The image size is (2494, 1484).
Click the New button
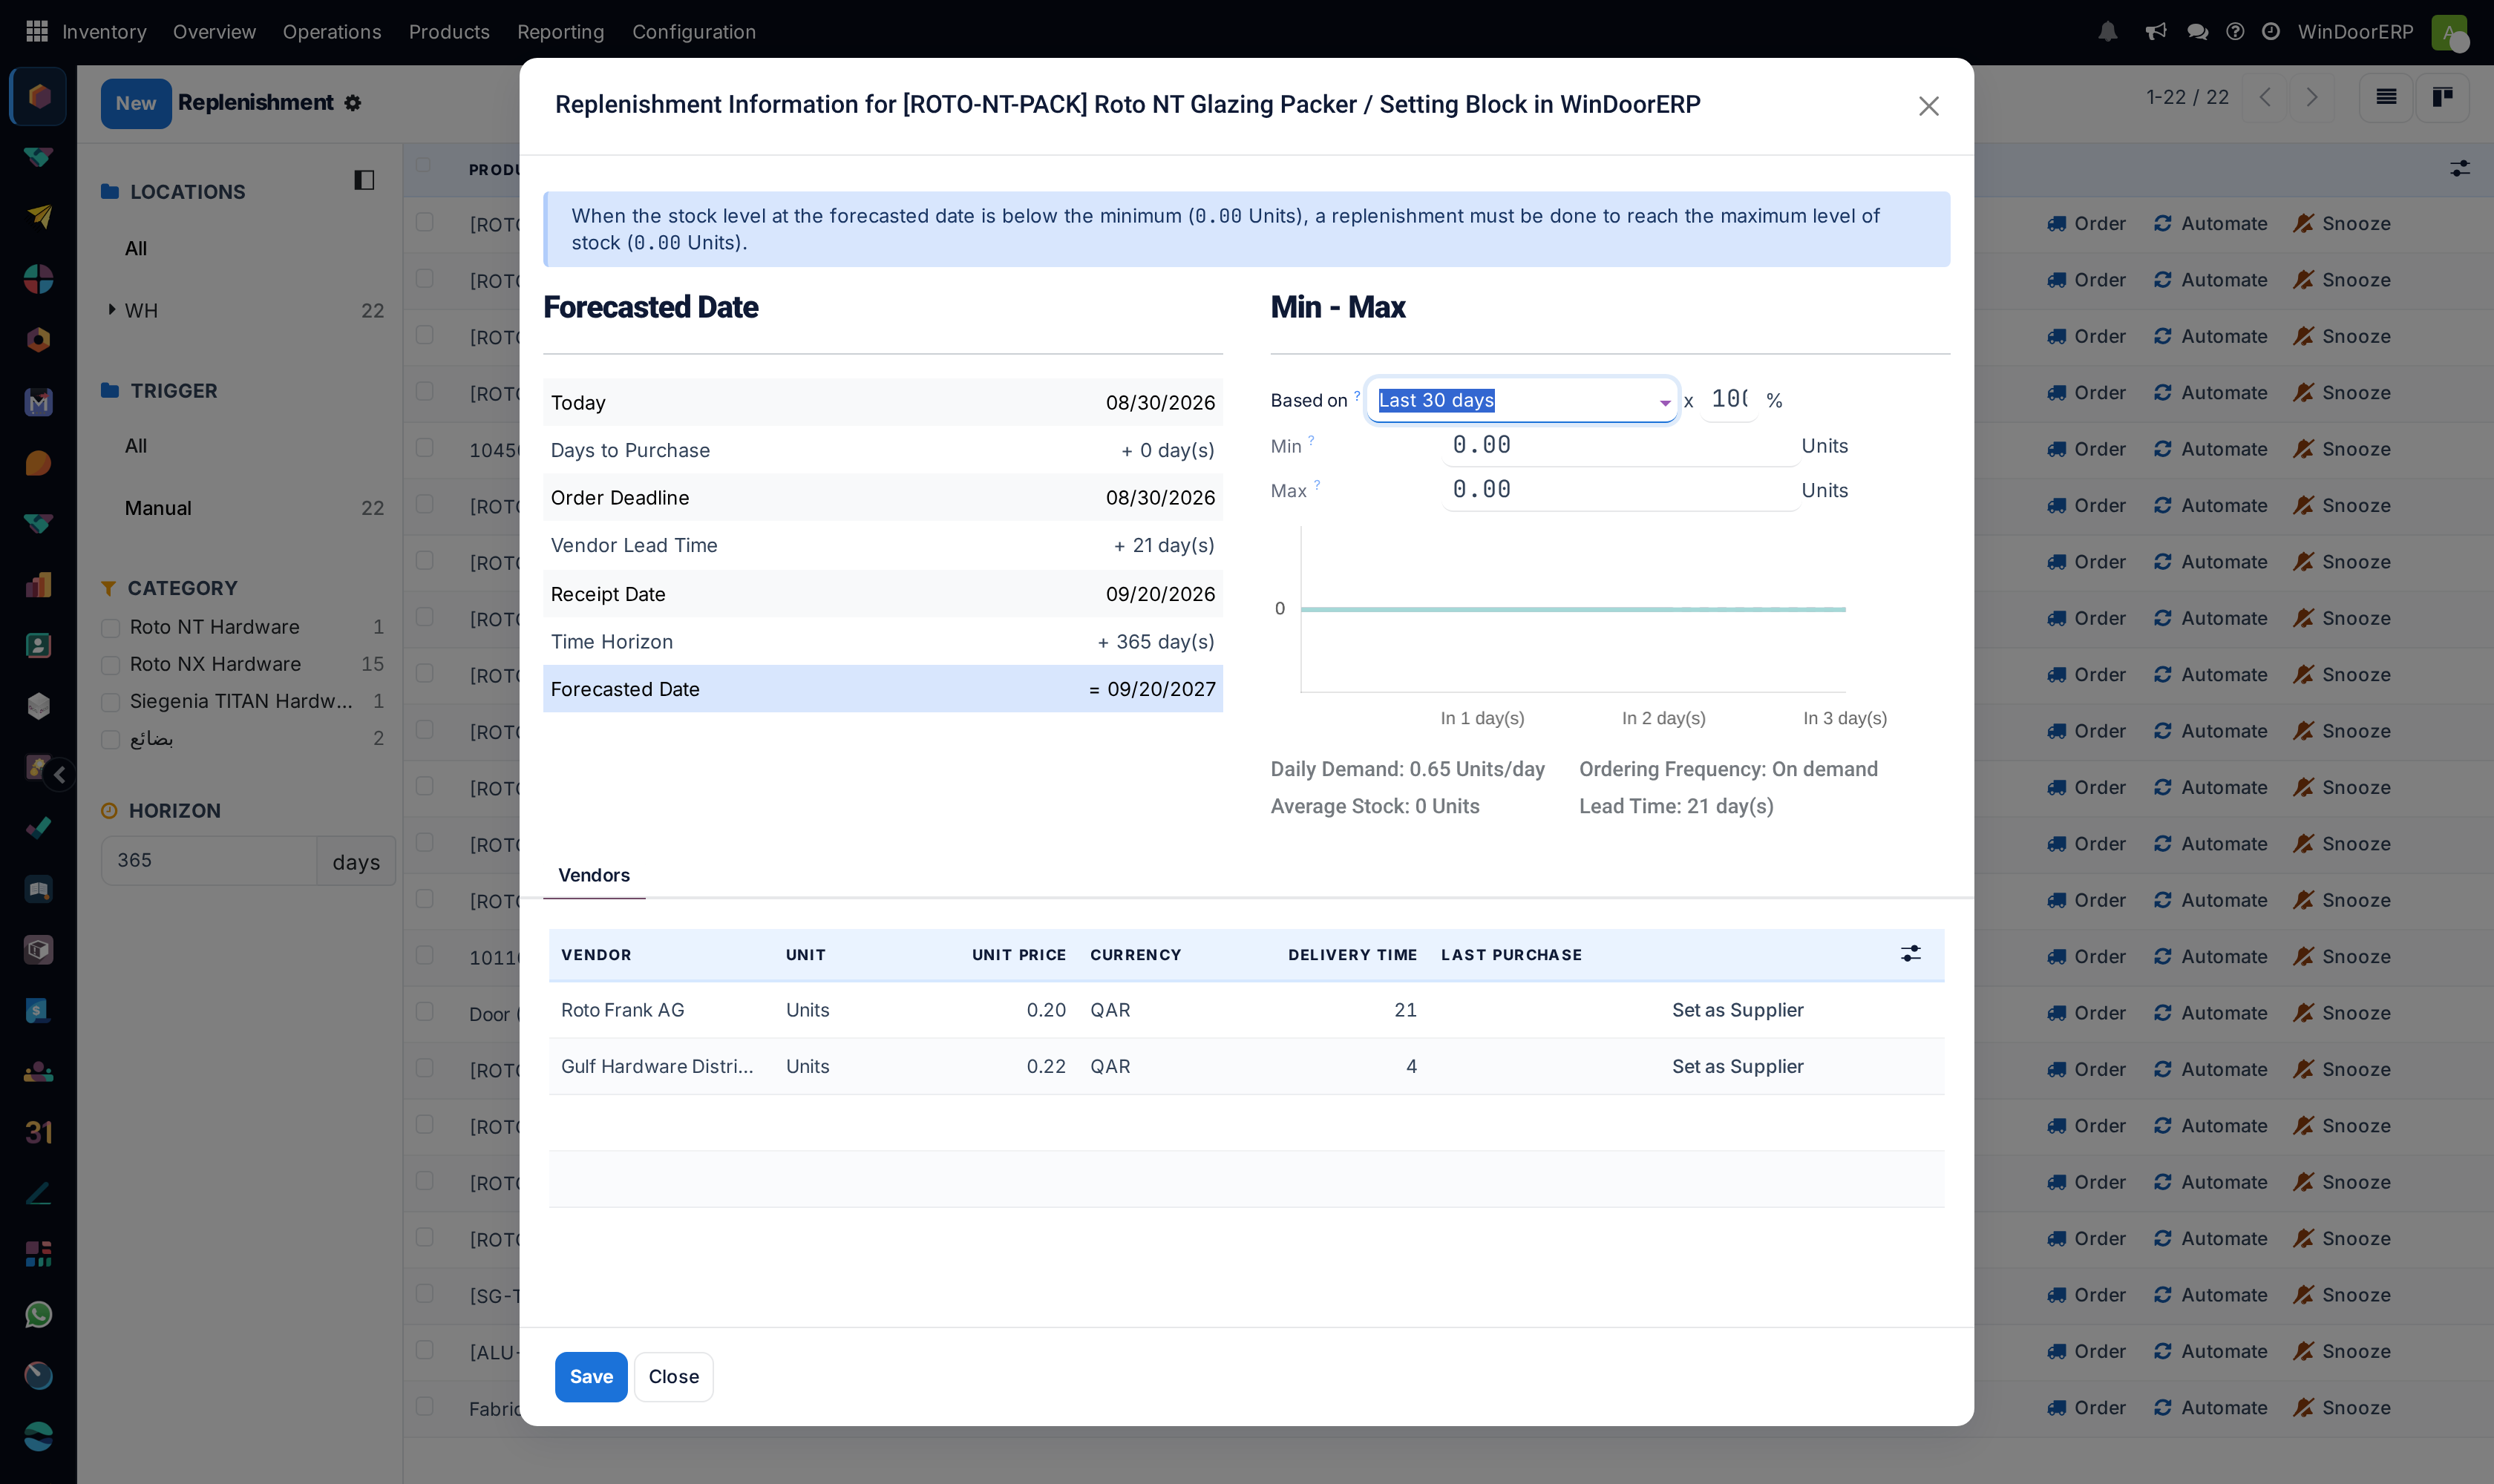136,103
